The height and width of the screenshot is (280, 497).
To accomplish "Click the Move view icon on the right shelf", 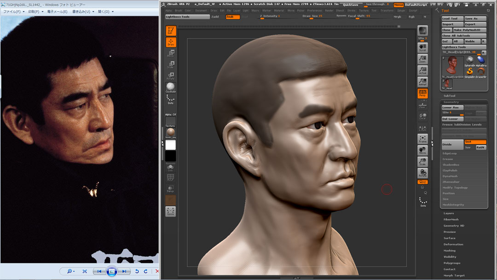I will [x=422, y=150].
